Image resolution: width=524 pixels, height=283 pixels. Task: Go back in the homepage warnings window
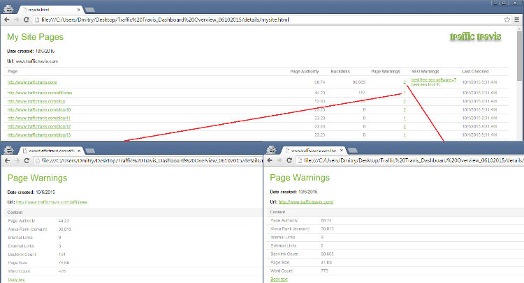tap(270, 160)
